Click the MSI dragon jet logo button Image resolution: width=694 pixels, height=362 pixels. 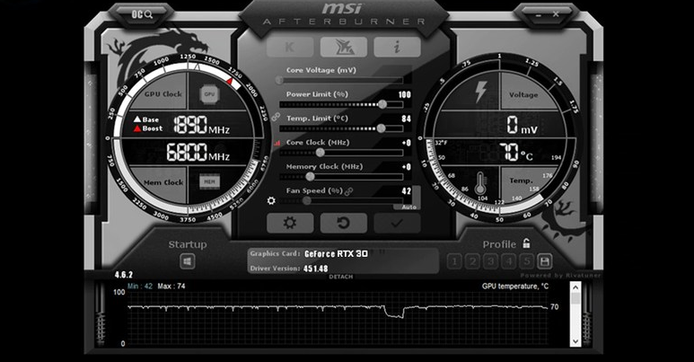[344, 47]
